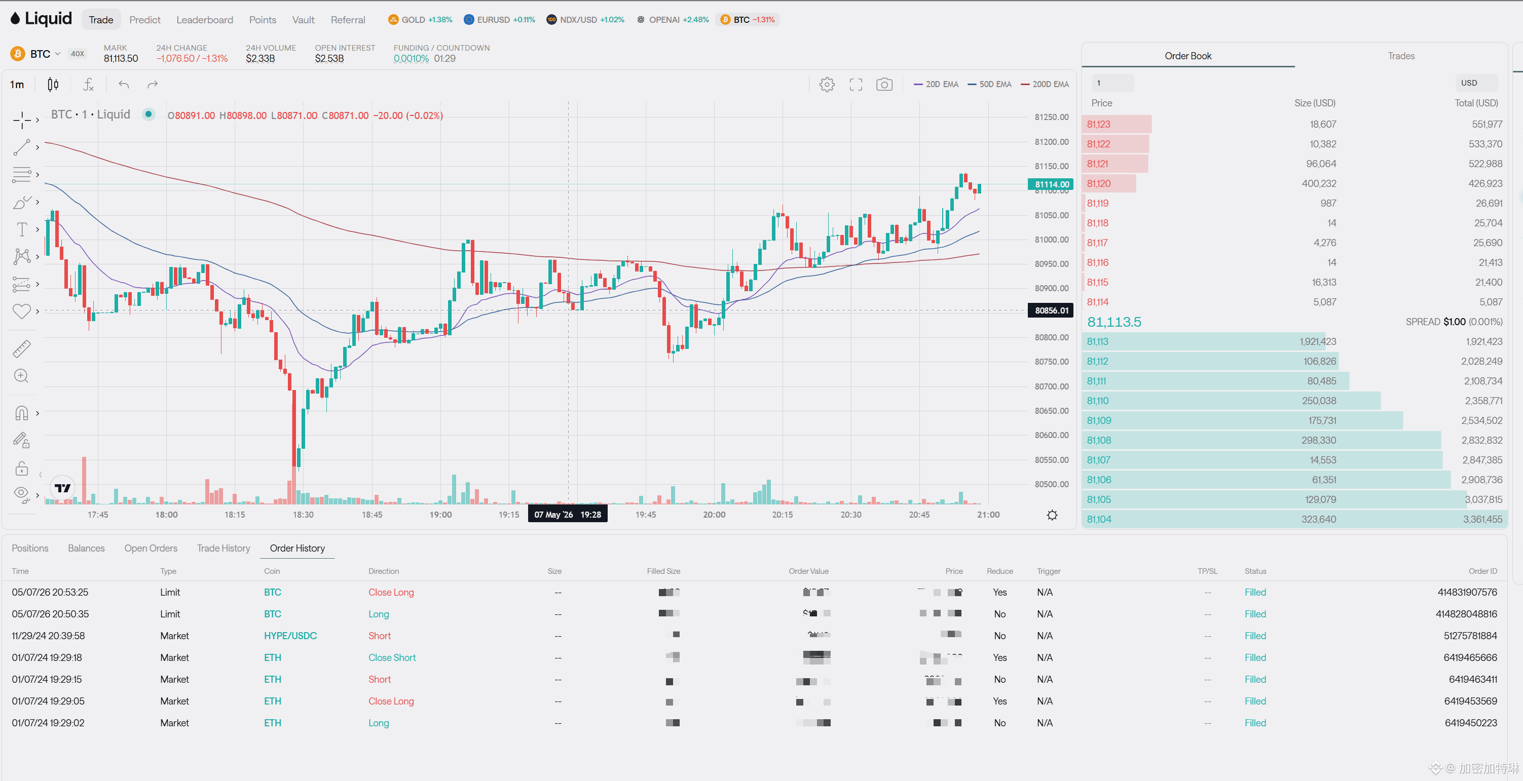Open the Points page
The width and height of the screenshot is (1523, 781).
263,19
